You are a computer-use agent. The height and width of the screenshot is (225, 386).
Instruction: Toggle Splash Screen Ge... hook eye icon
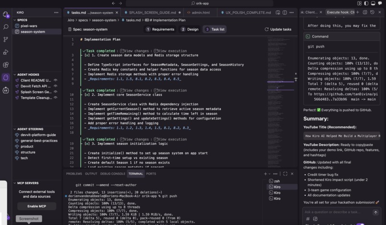click(56, 92)
